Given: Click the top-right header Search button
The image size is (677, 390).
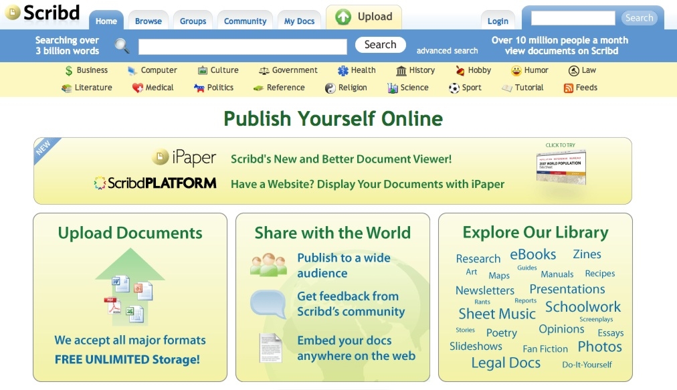Looking at the screenshot, I should [x=640, y=17].
